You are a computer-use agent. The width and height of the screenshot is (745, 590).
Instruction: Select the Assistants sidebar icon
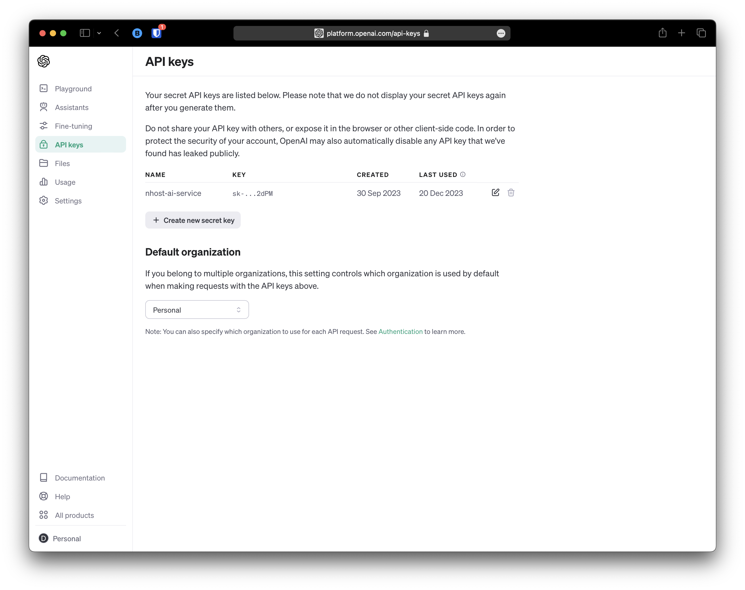pyautogui.click(x=44, y=107)
